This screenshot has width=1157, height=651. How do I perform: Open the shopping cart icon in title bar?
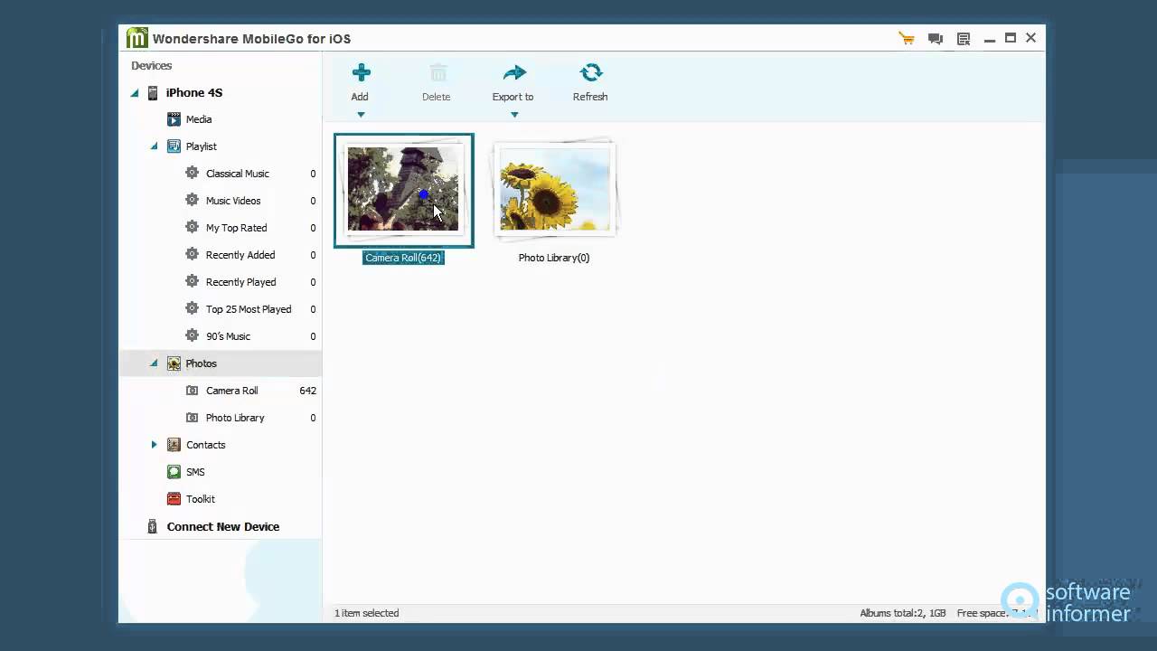point(907,38)
